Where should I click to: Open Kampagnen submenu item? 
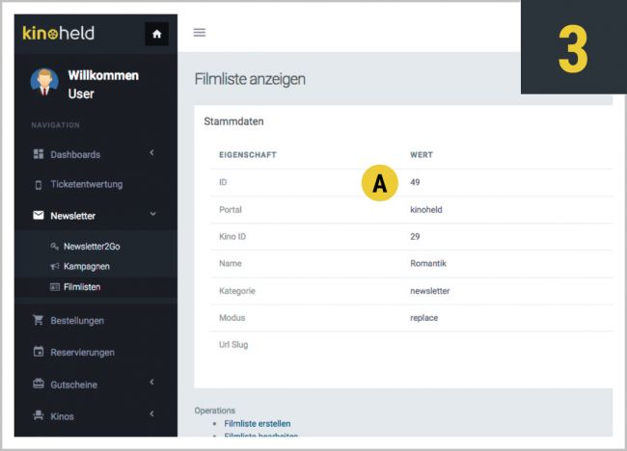coord(87,266)
